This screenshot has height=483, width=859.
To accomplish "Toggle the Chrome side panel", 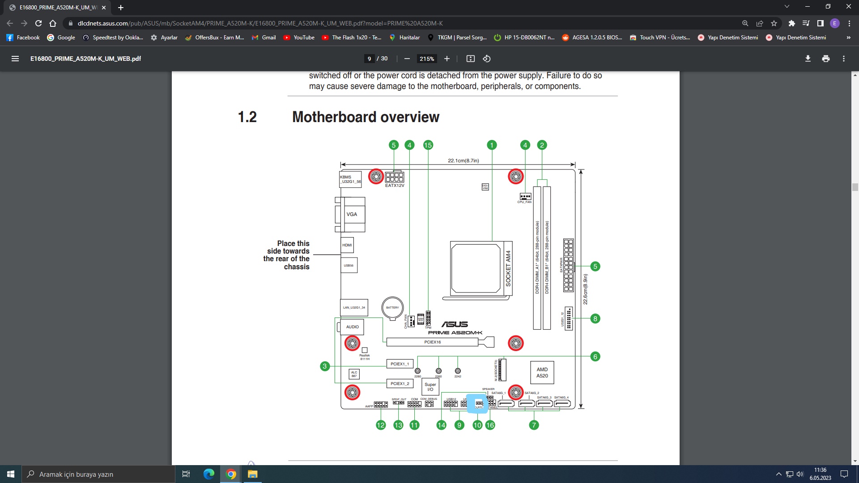I will click(x=820, y=23).
